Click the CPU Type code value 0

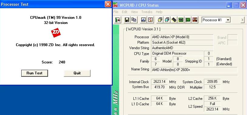tap(208, 53)
